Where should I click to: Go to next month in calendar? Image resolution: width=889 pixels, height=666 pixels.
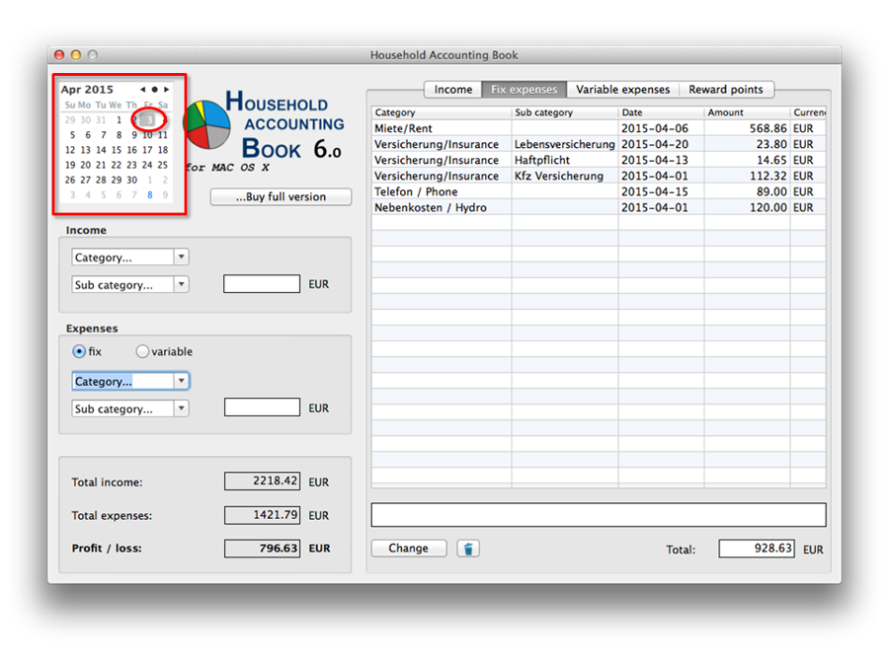click(167, 90)
